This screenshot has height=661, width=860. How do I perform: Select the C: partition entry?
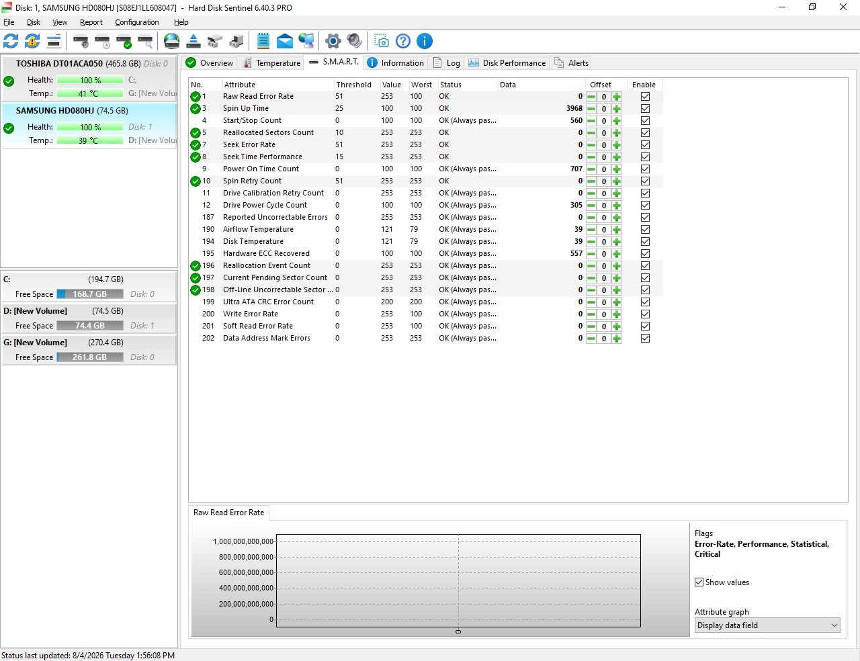click(89, 286)
